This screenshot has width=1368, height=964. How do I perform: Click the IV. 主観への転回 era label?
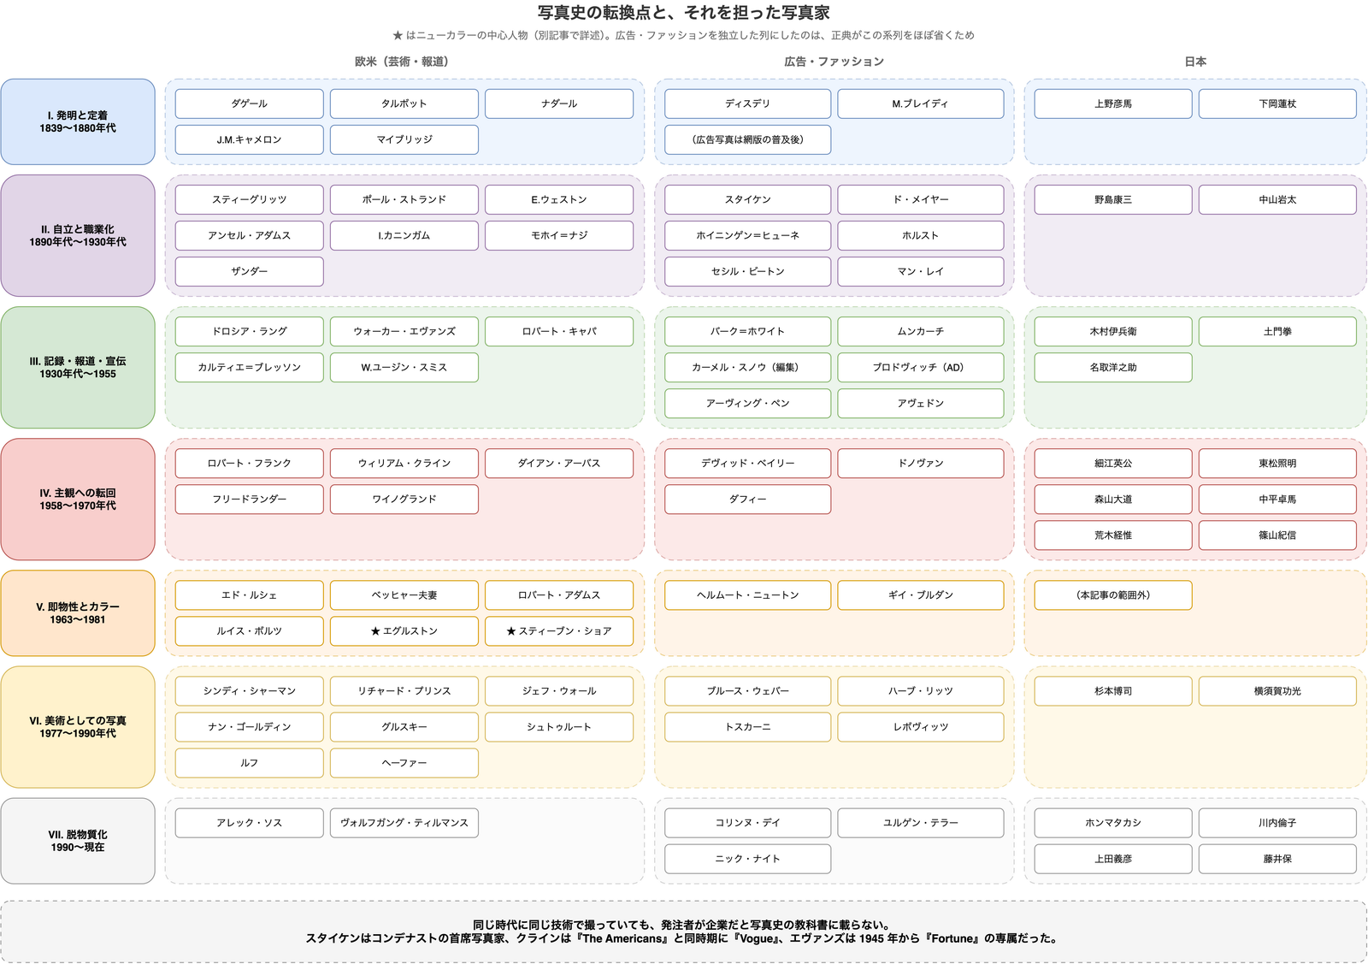tap(78, 499)
